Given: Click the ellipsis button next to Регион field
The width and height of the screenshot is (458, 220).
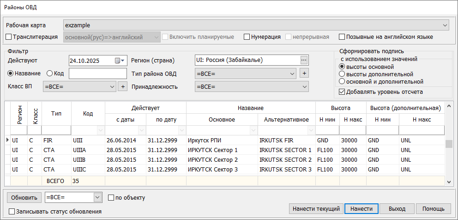Looking at the screenshot, I should pos(303,60).
